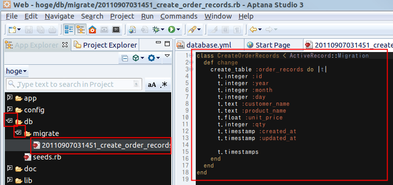Image resolution: width=393 pixels, height=185 pixels.
Task: Expand the app folder
Action: click(x=10, y=98)
